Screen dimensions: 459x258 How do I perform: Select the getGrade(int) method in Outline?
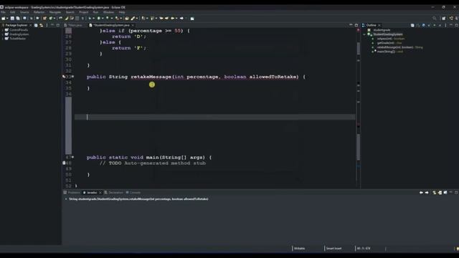(389, 43)
